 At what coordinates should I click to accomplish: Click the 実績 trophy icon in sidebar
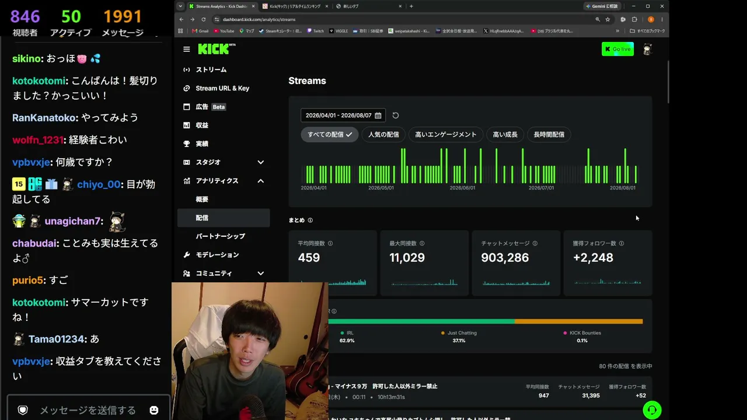pos(187,144)
